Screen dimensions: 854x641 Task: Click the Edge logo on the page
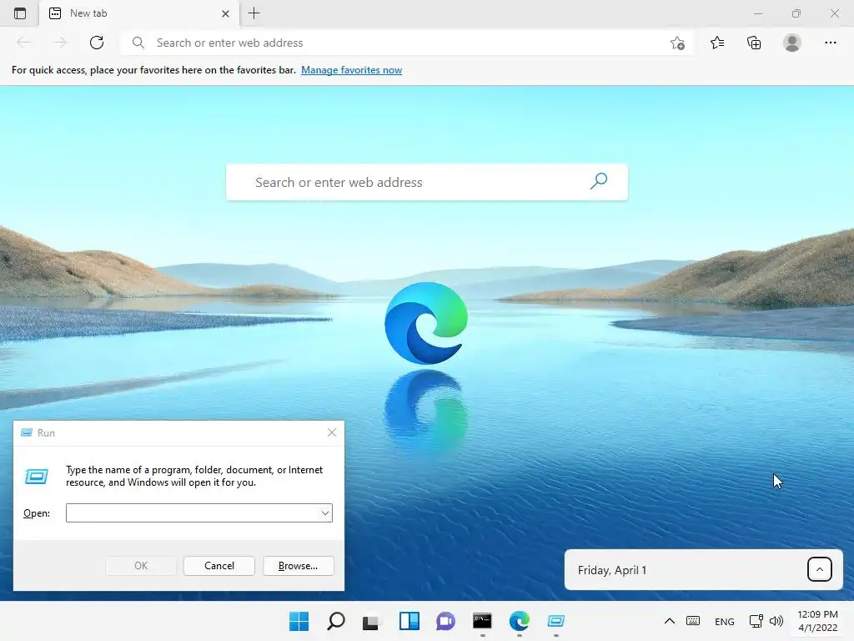click(426, 323)
